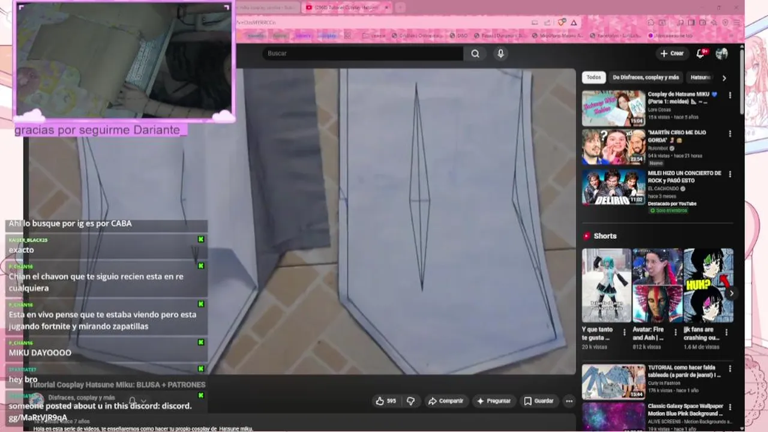Open the browser hamburger menu
Viewport: 768px width, 432px height.
[x=736, y=22]
